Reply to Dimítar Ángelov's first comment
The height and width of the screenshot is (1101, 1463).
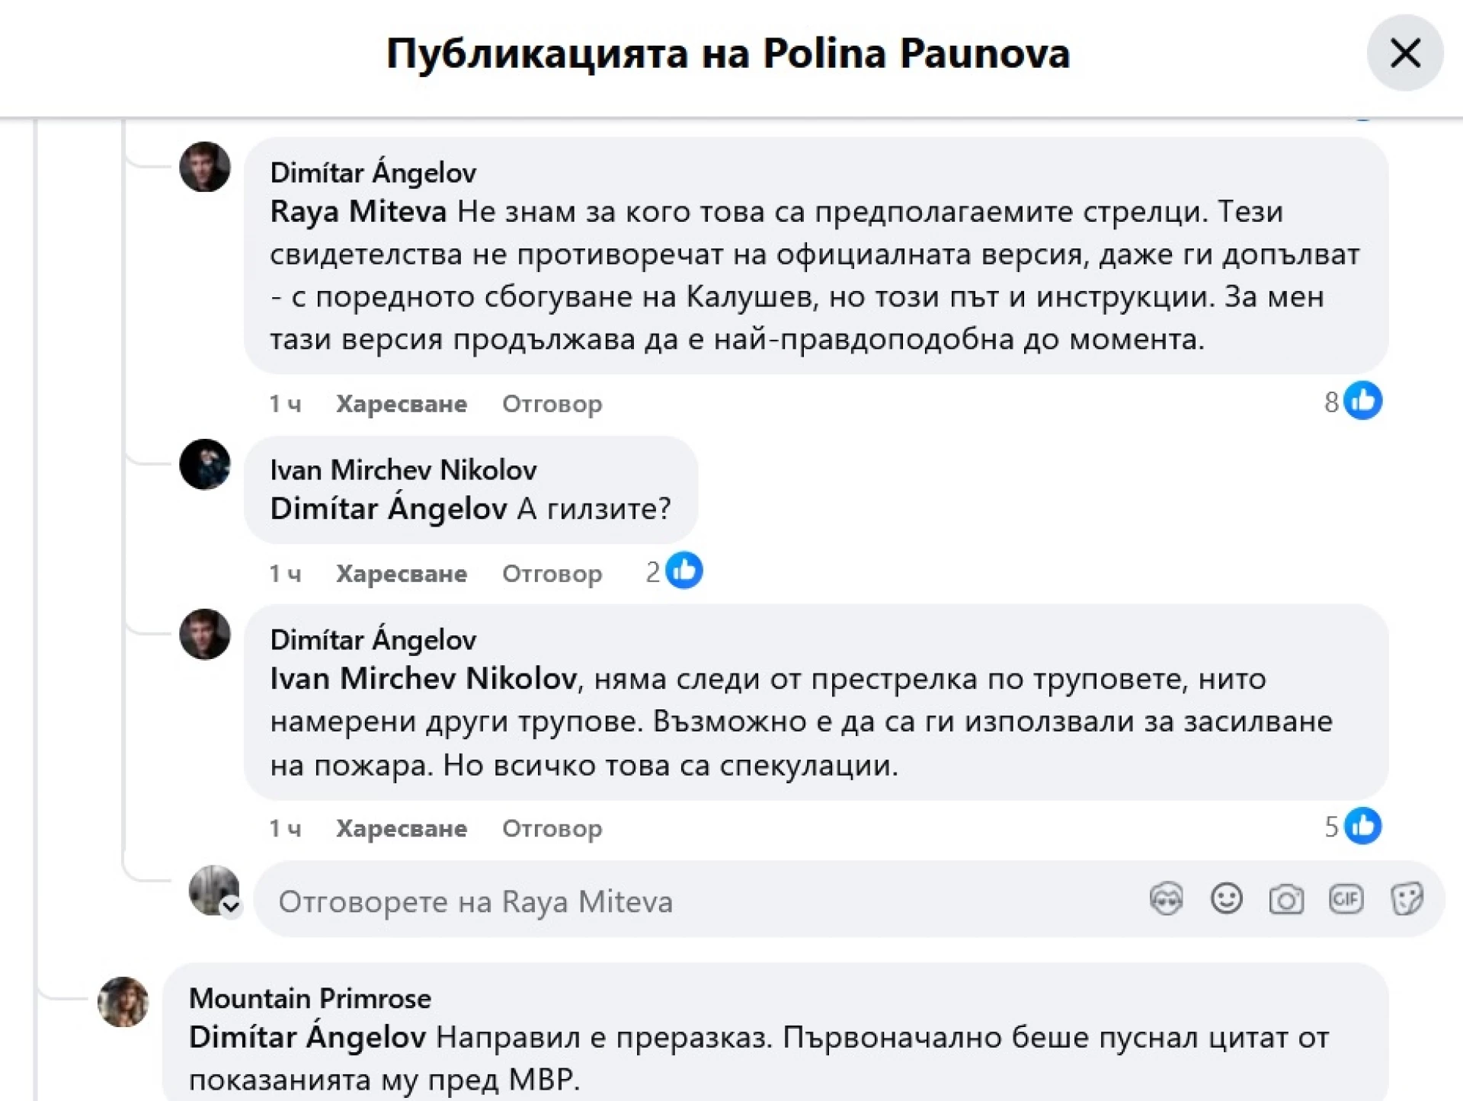pos(552,403)
